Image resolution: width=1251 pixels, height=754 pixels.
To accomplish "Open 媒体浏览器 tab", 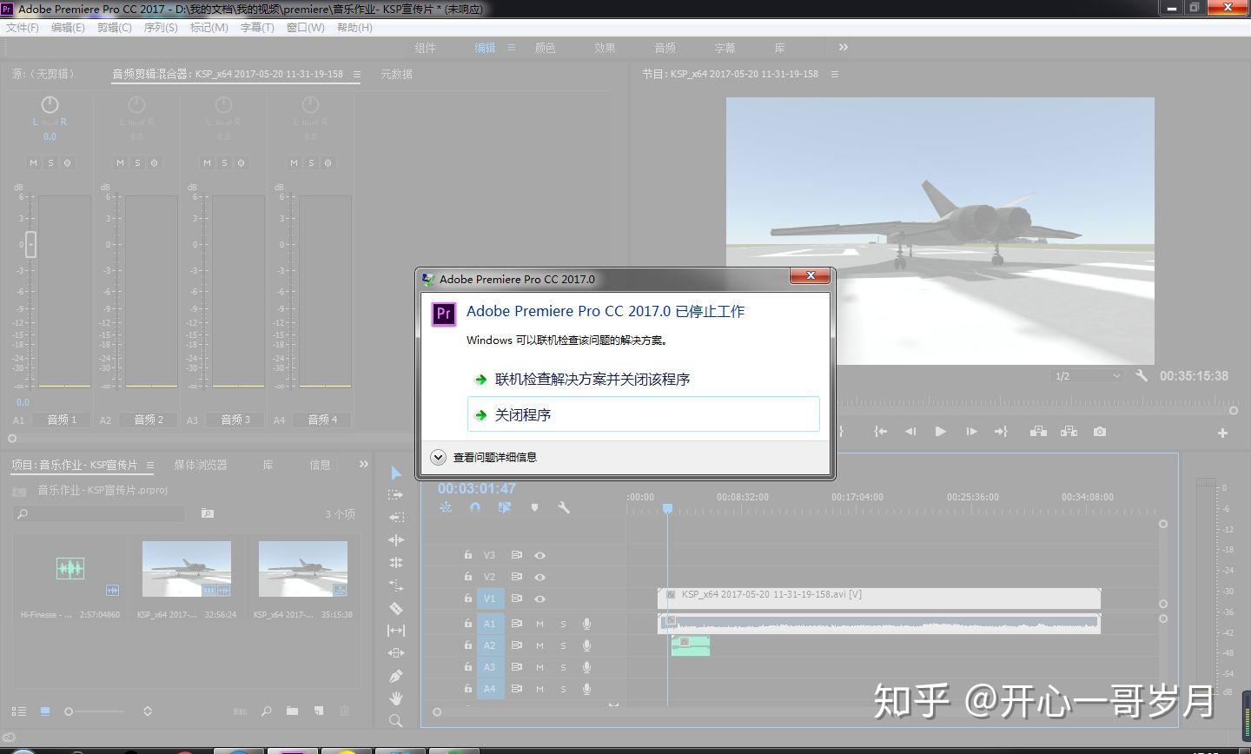I will [201, 465].
